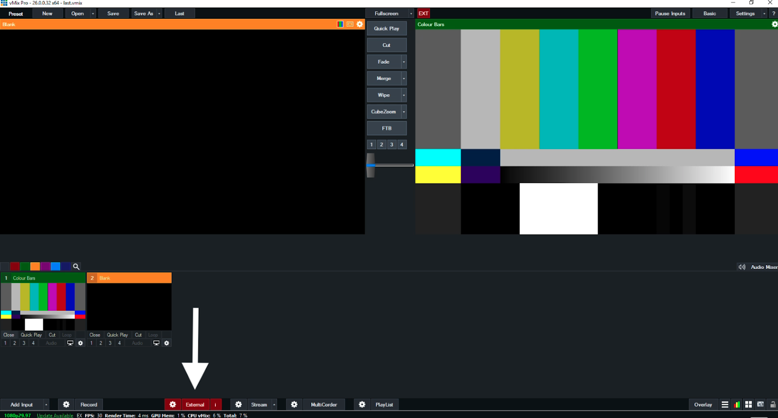Click Last in the top bar
778x418 pixels.
(179, 14)
